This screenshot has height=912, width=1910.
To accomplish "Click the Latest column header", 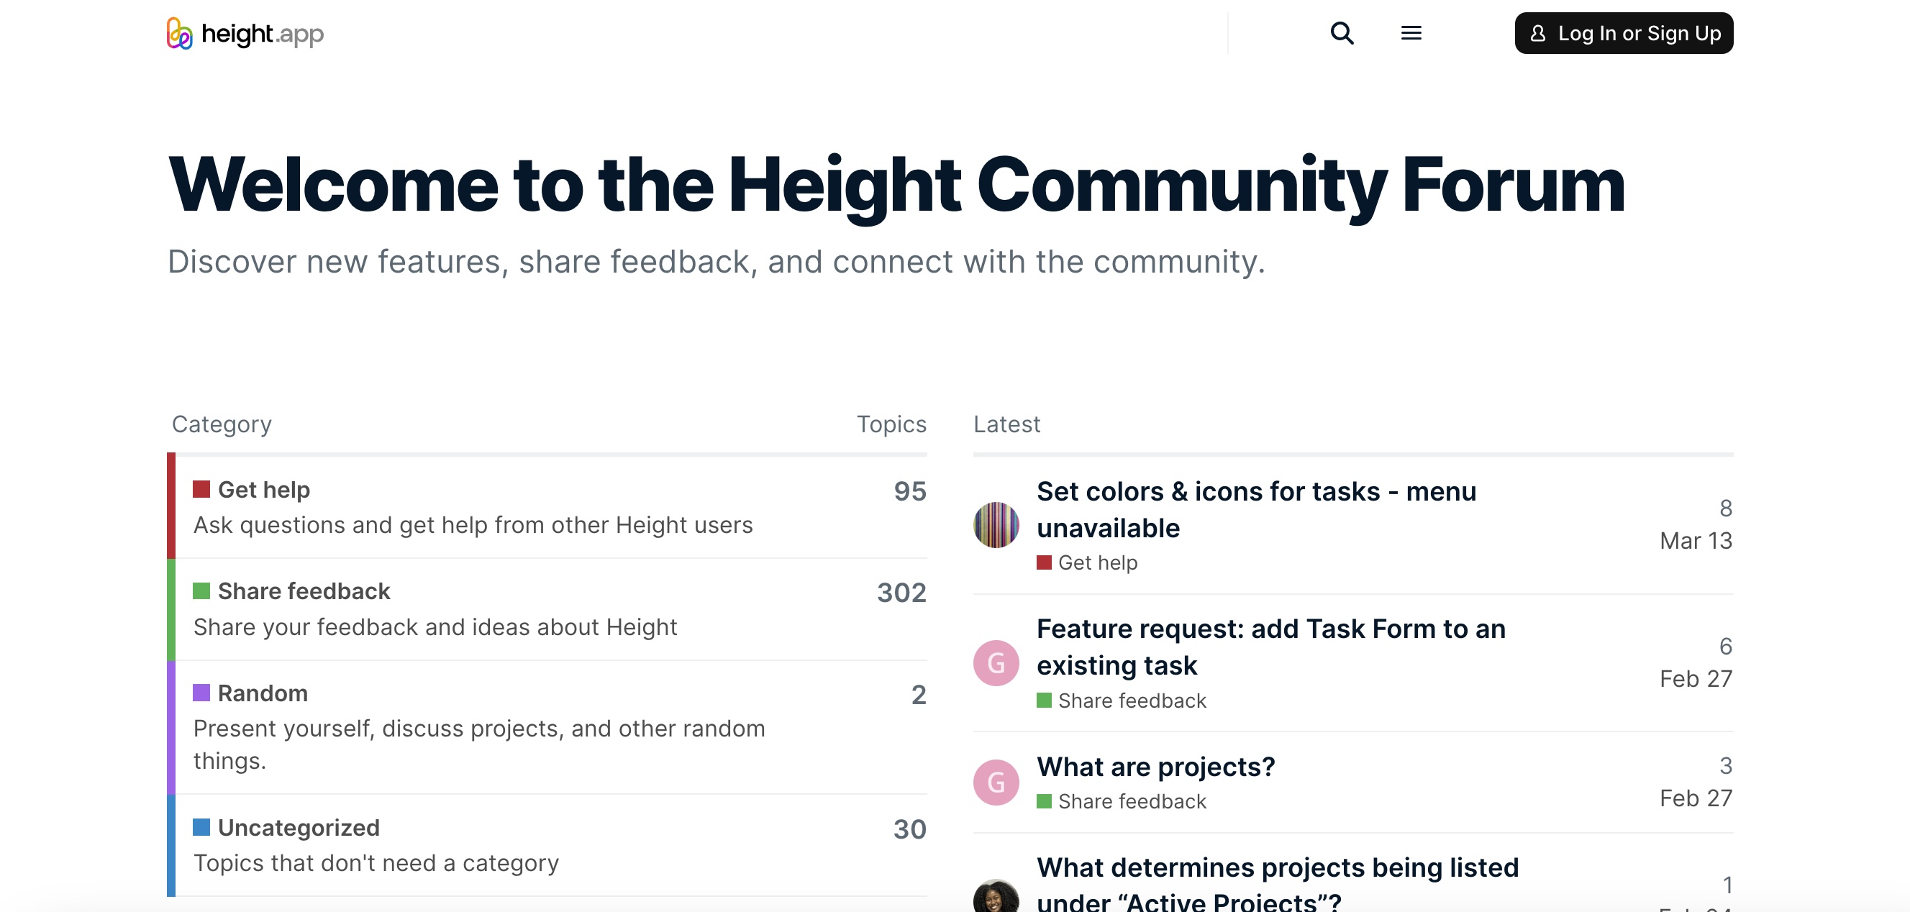I will pos(1006,424).
